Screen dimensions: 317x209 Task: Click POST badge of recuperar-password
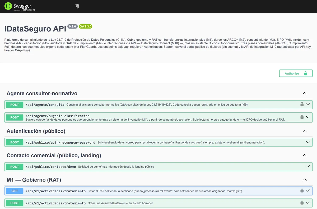(x=15, y=142)
